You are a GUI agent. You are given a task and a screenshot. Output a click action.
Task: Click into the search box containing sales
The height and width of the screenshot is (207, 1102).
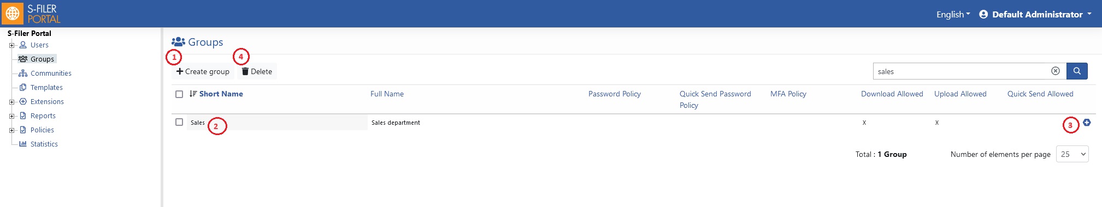click(962, 71)
